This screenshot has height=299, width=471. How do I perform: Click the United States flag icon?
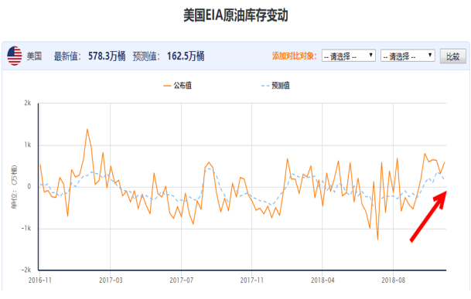click(15, 56)
